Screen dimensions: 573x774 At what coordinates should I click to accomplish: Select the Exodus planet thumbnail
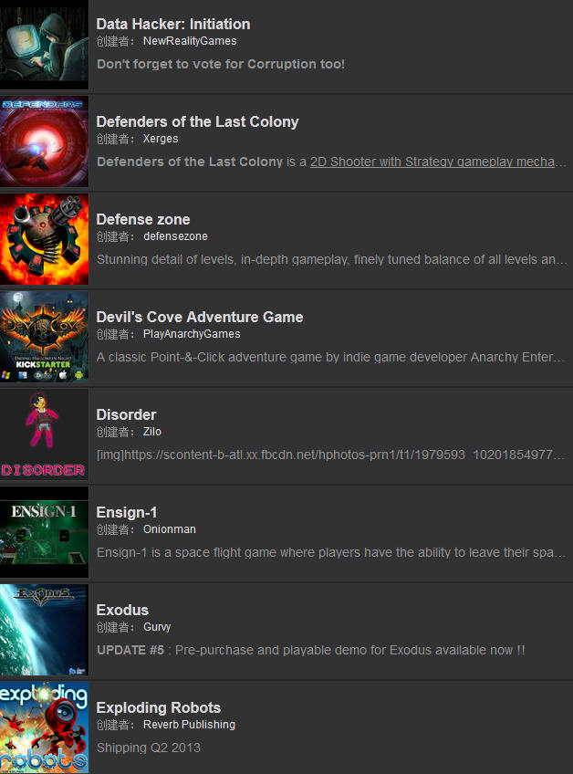(44, 630)
